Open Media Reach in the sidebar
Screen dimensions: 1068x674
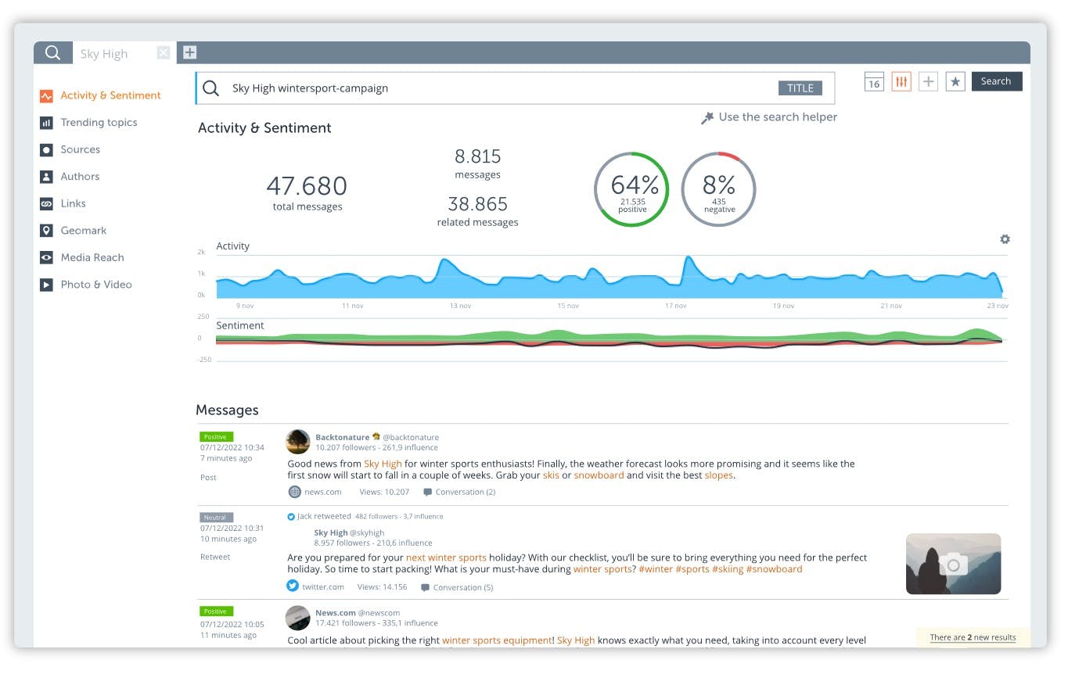pos(81,257)
